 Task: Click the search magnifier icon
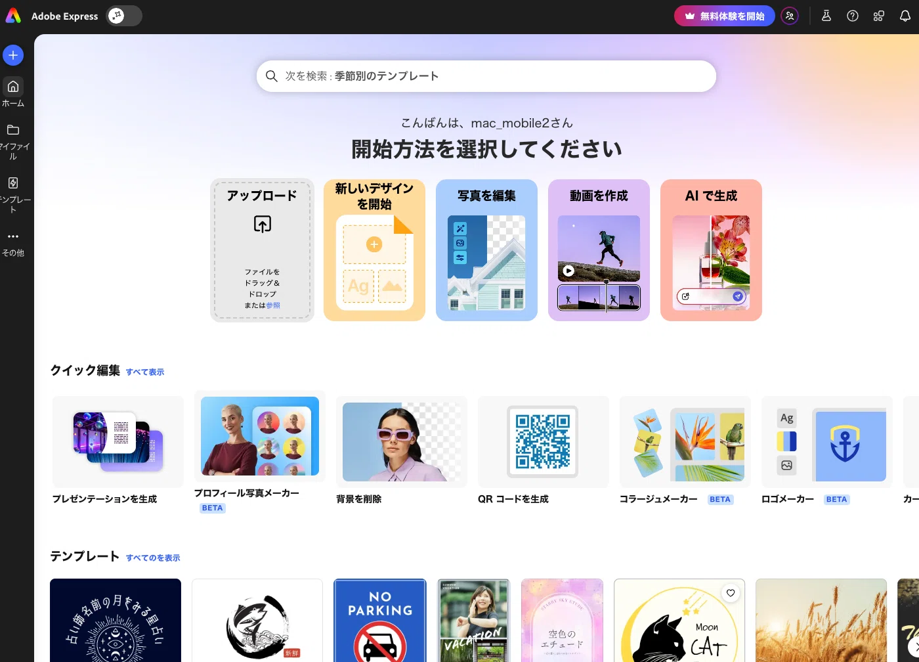271,76
